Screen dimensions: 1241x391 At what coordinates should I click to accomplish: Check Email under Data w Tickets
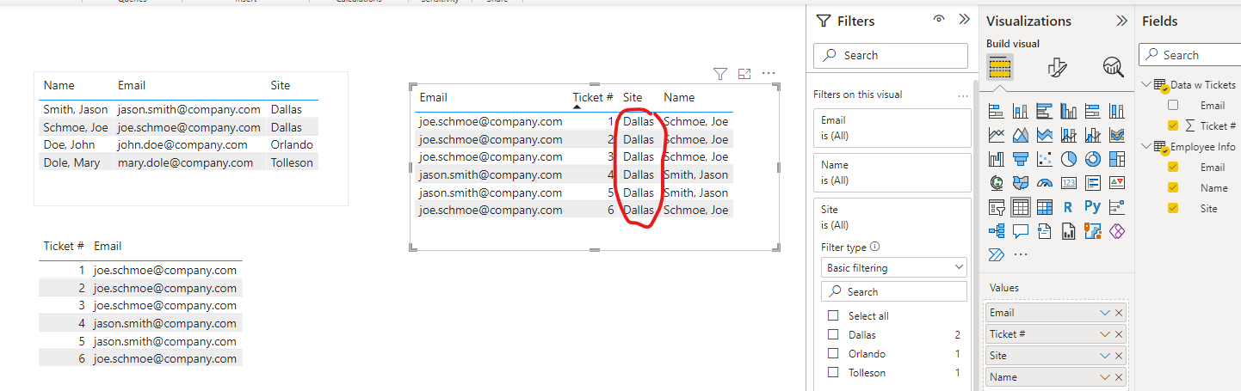pos(1173,105)
